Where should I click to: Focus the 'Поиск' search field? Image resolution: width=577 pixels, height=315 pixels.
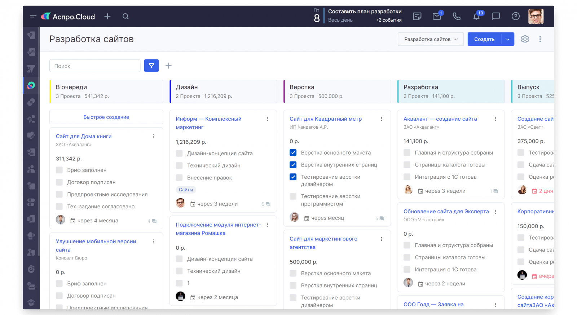95,66
